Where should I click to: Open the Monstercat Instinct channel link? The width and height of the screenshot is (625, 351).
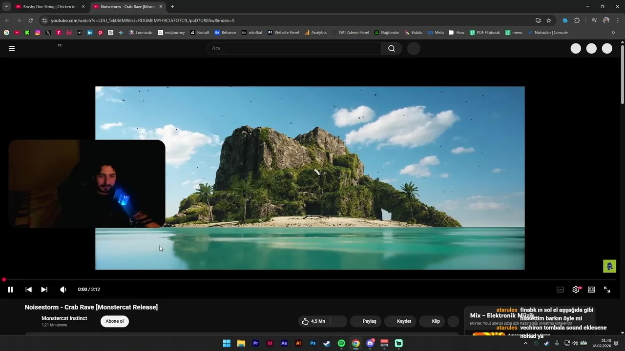tap(64, 318)
